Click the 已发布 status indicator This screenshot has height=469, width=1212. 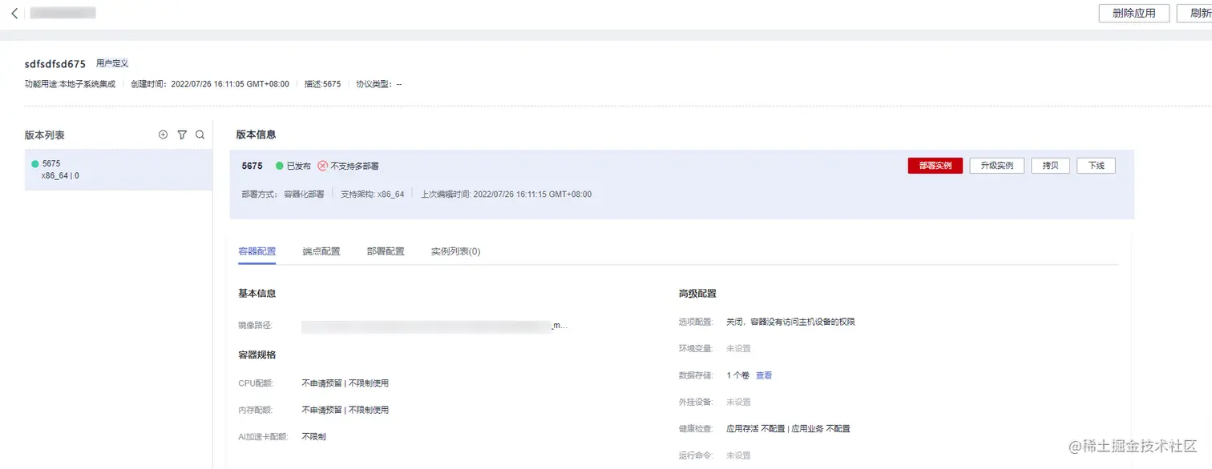[x=293, y=166]
